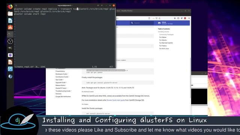Expand Contributors Guide in the docs sidebar

(x=62, y=77)
